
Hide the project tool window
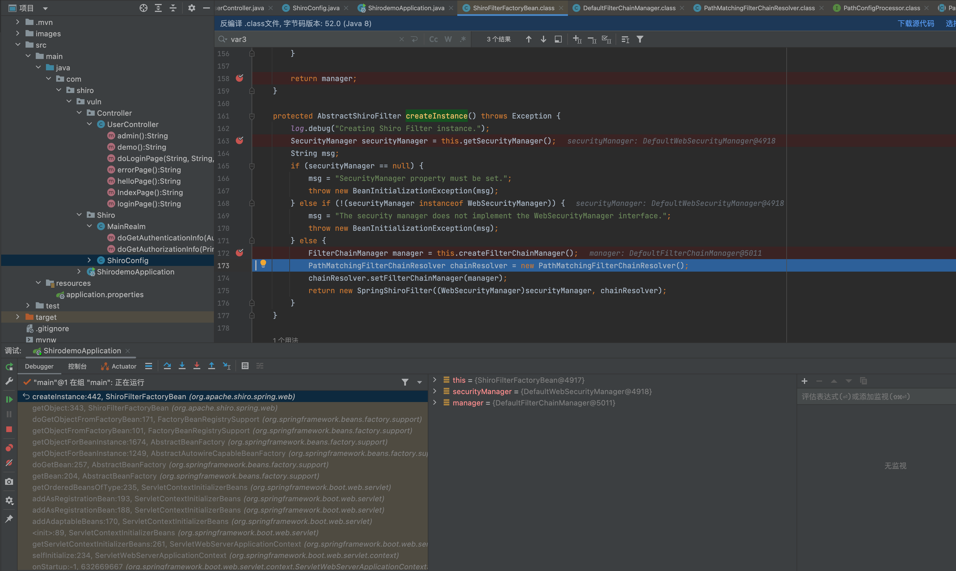click(x=206, y=8)
